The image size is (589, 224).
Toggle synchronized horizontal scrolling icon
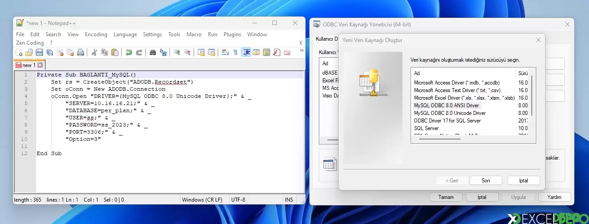(x=212, y=52)
